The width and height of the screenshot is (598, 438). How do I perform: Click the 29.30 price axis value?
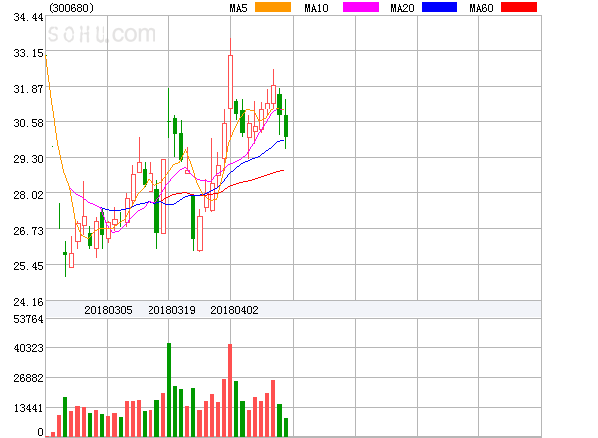tap(28, 159)
